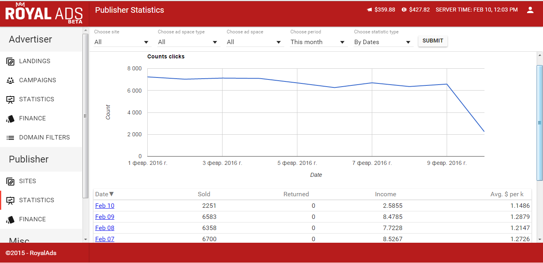Click the coin publisher balance icon
Viewport: 543px width, 263px height.
tap(404, 10)
